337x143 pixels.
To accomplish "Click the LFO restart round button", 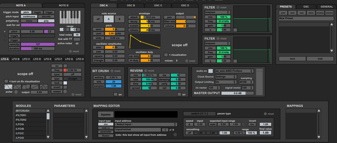I will (65, 91).
